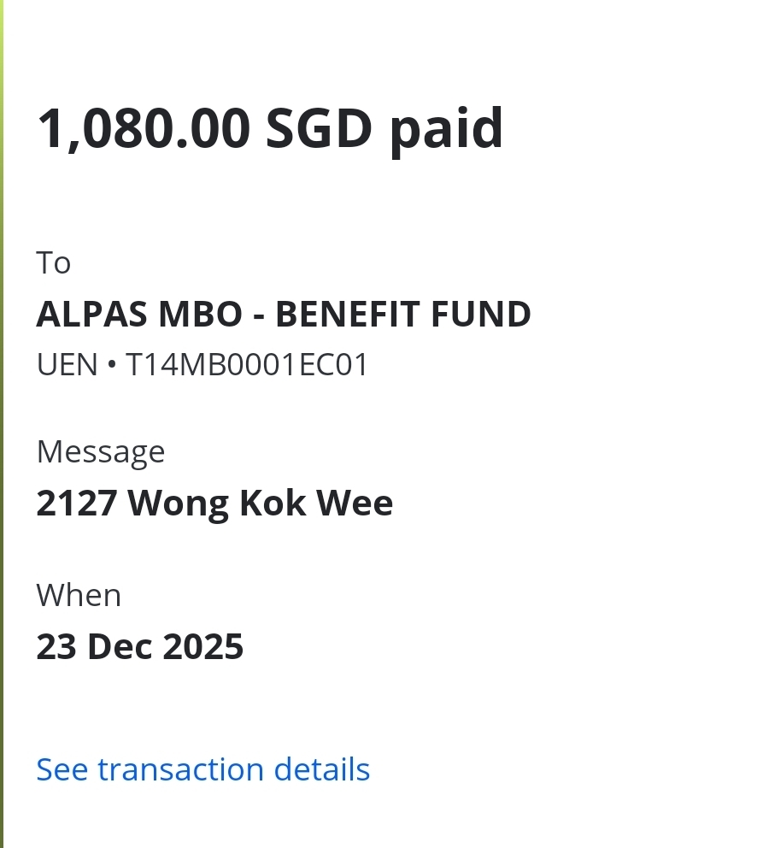Click the name Wong Kok Wee

[x=261, y=504]
